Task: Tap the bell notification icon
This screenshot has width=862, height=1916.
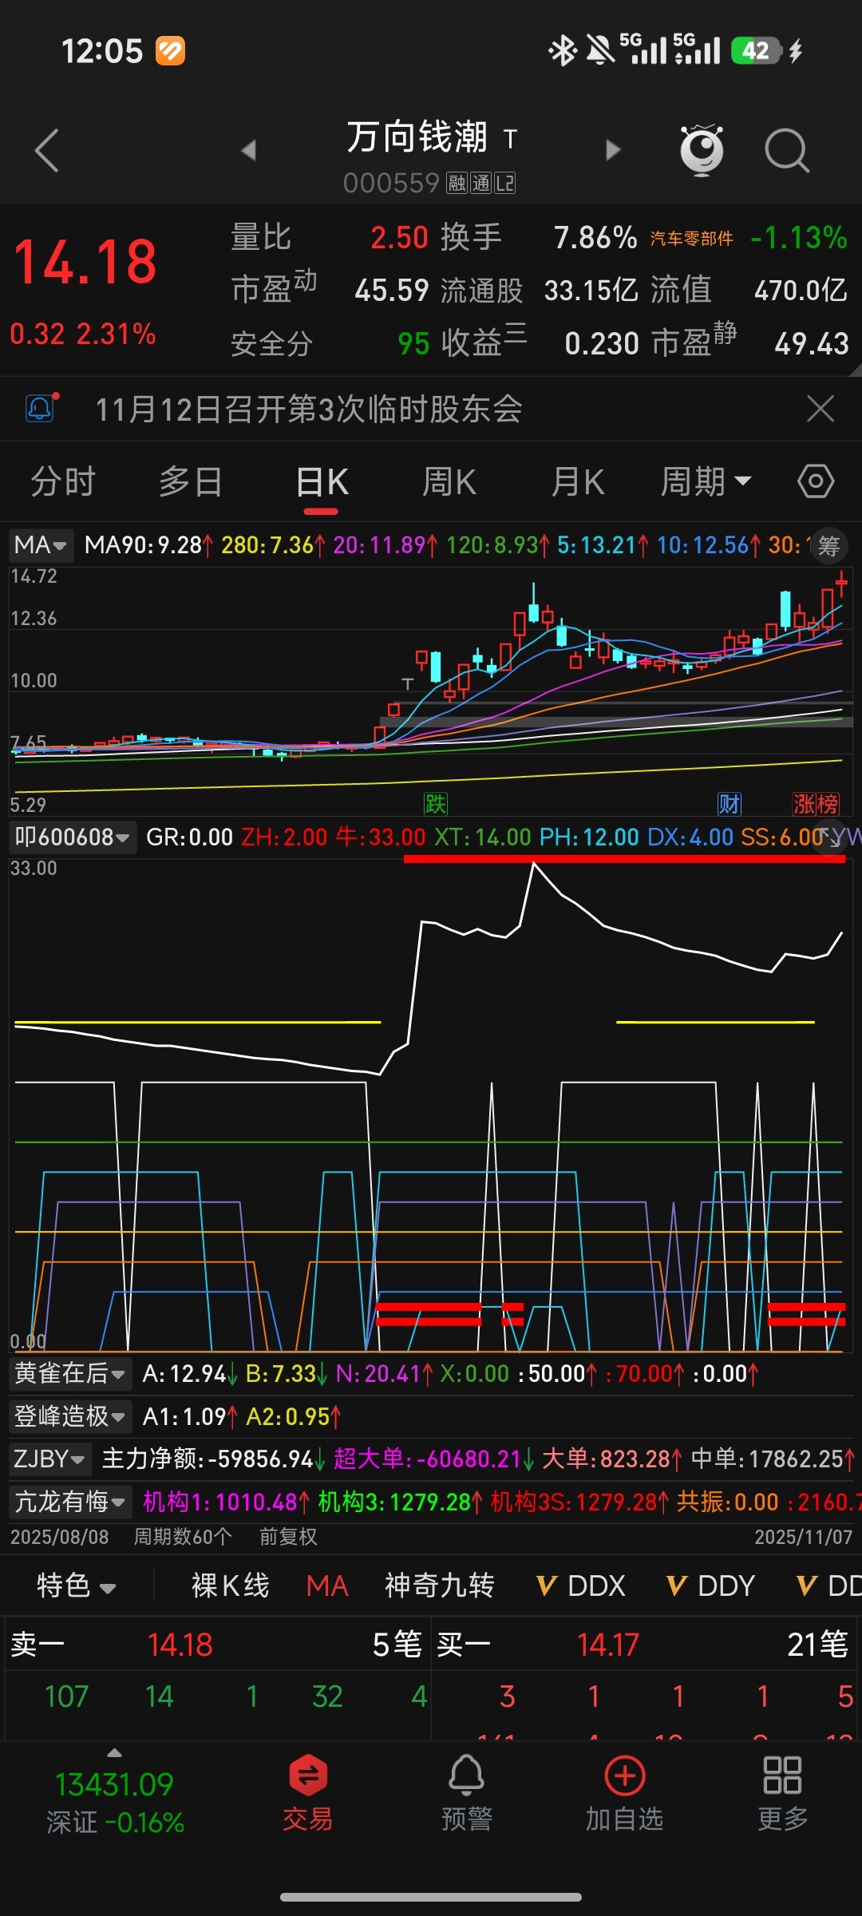Action: point(42,408)
